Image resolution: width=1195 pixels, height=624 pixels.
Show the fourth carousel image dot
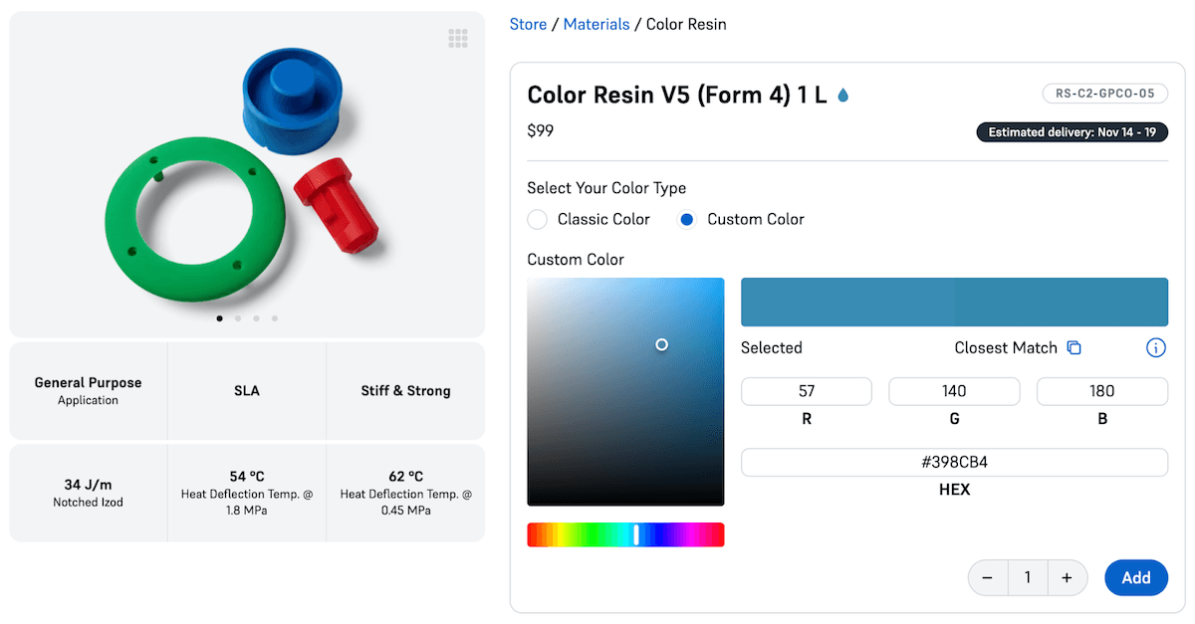(x=274, y=318)
